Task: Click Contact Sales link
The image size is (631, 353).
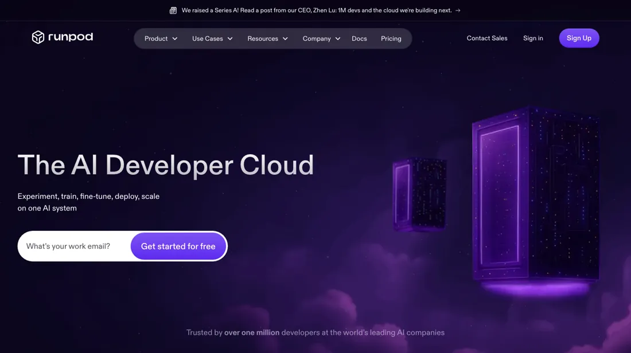Action: coord(487,38)
